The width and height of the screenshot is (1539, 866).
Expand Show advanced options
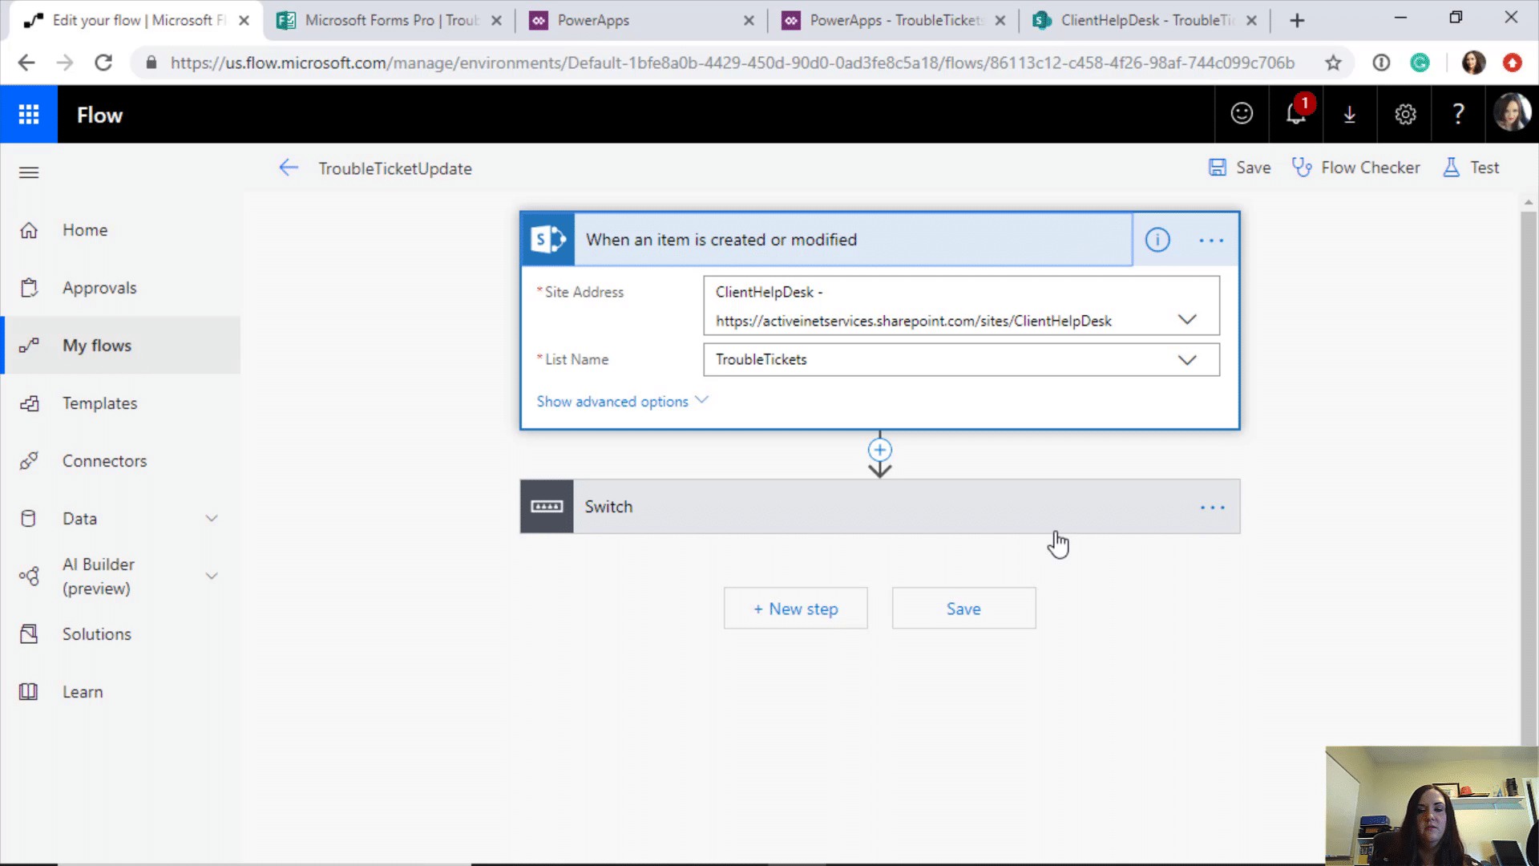pos(622,401)
